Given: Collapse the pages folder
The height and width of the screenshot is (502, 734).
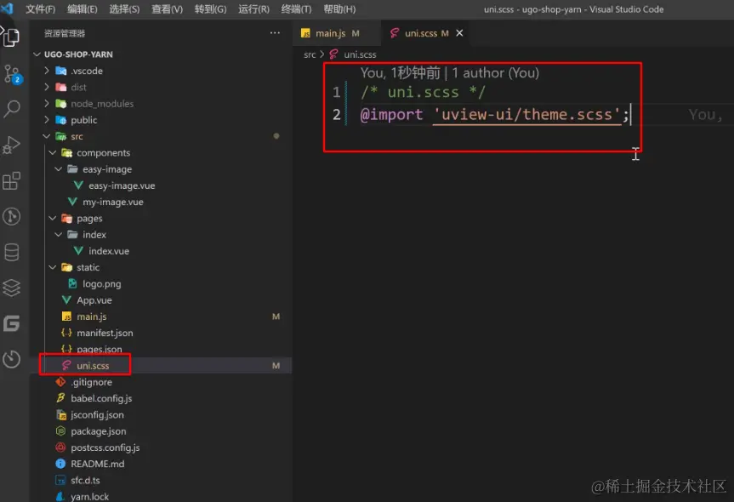Looking at the screenshot, I should 53,218.
